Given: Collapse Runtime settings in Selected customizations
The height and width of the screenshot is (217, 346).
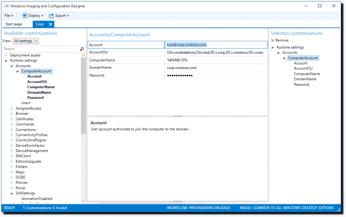Looking at the screenshot, I should click(x=273, y=47).
